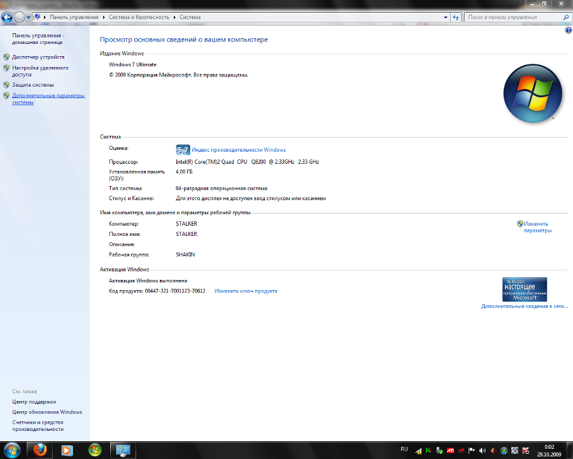Refresh the page with the refresh button
The image size is (573, 459).
pyautogui.click(x=456, y=17)
